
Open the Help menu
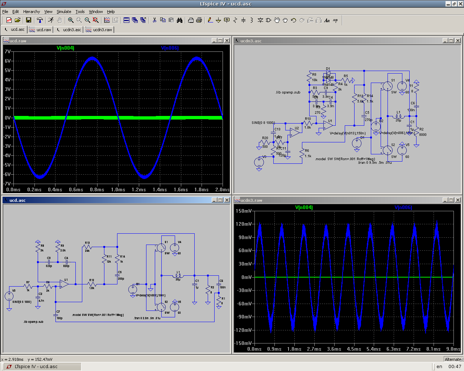pyautogui.click(x=111, y=12)
